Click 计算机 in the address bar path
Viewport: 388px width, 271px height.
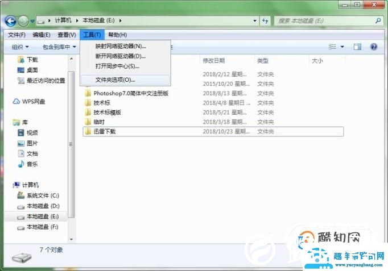pos(63,20)
